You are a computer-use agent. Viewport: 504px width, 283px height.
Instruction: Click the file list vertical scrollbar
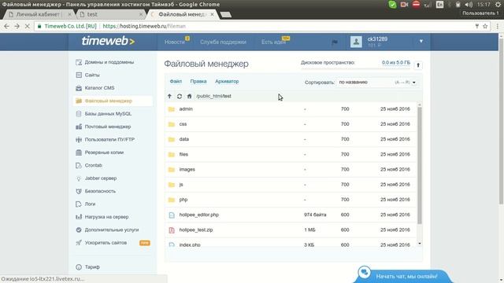(420, 165)
